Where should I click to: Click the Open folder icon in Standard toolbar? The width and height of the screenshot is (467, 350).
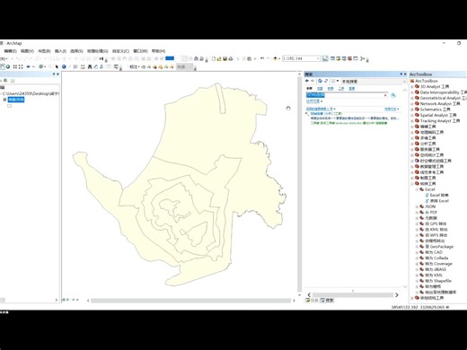tap(219, 58)
